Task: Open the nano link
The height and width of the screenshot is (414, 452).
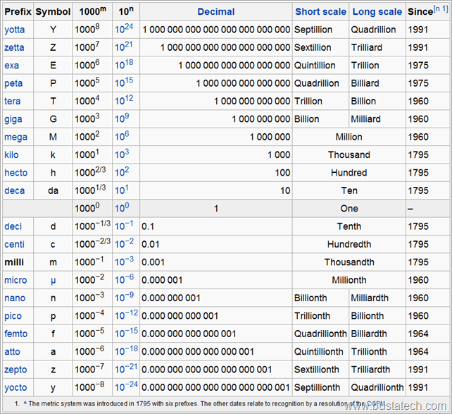Action: pyautogui.click(x=15, y=298)
